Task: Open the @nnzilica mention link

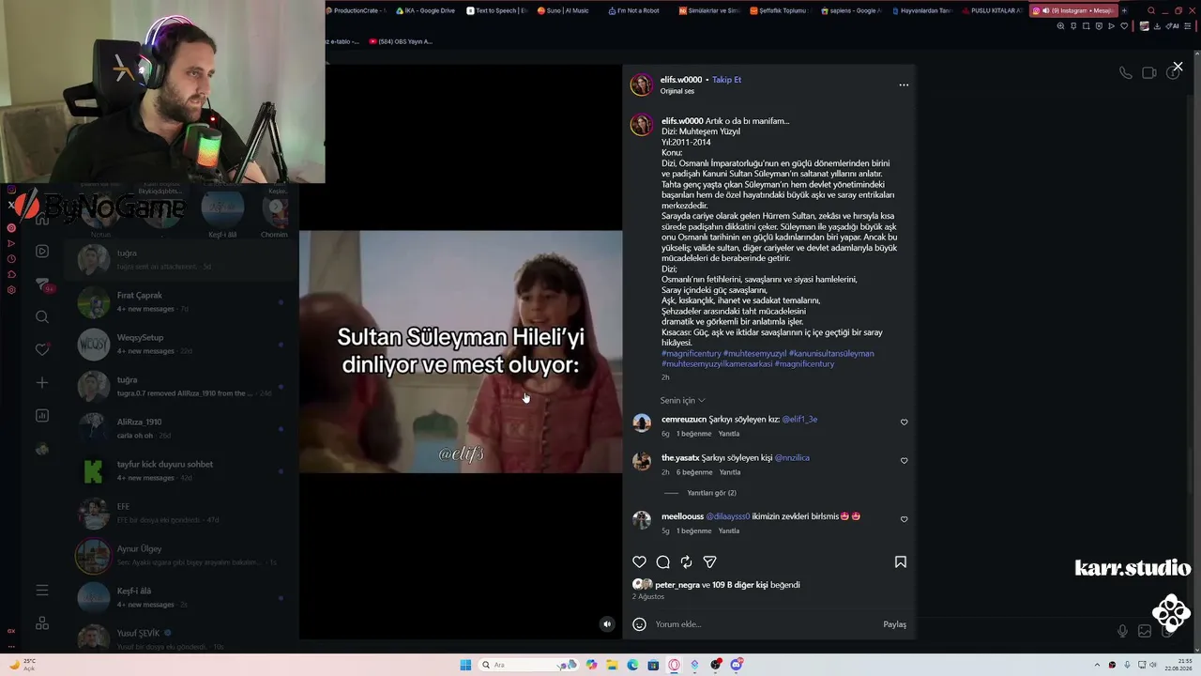Action: (x=792, y=457)
